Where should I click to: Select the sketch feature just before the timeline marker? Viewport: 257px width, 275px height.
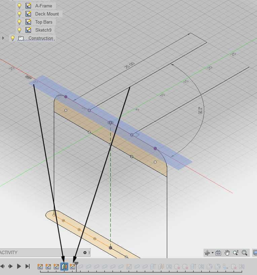72,267
